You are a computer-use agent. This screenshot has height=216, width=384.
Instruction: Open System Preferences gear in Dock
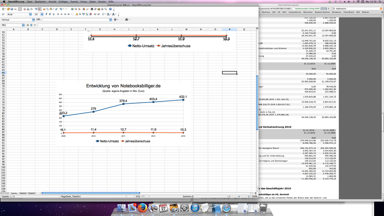click(x=184, y=208)
